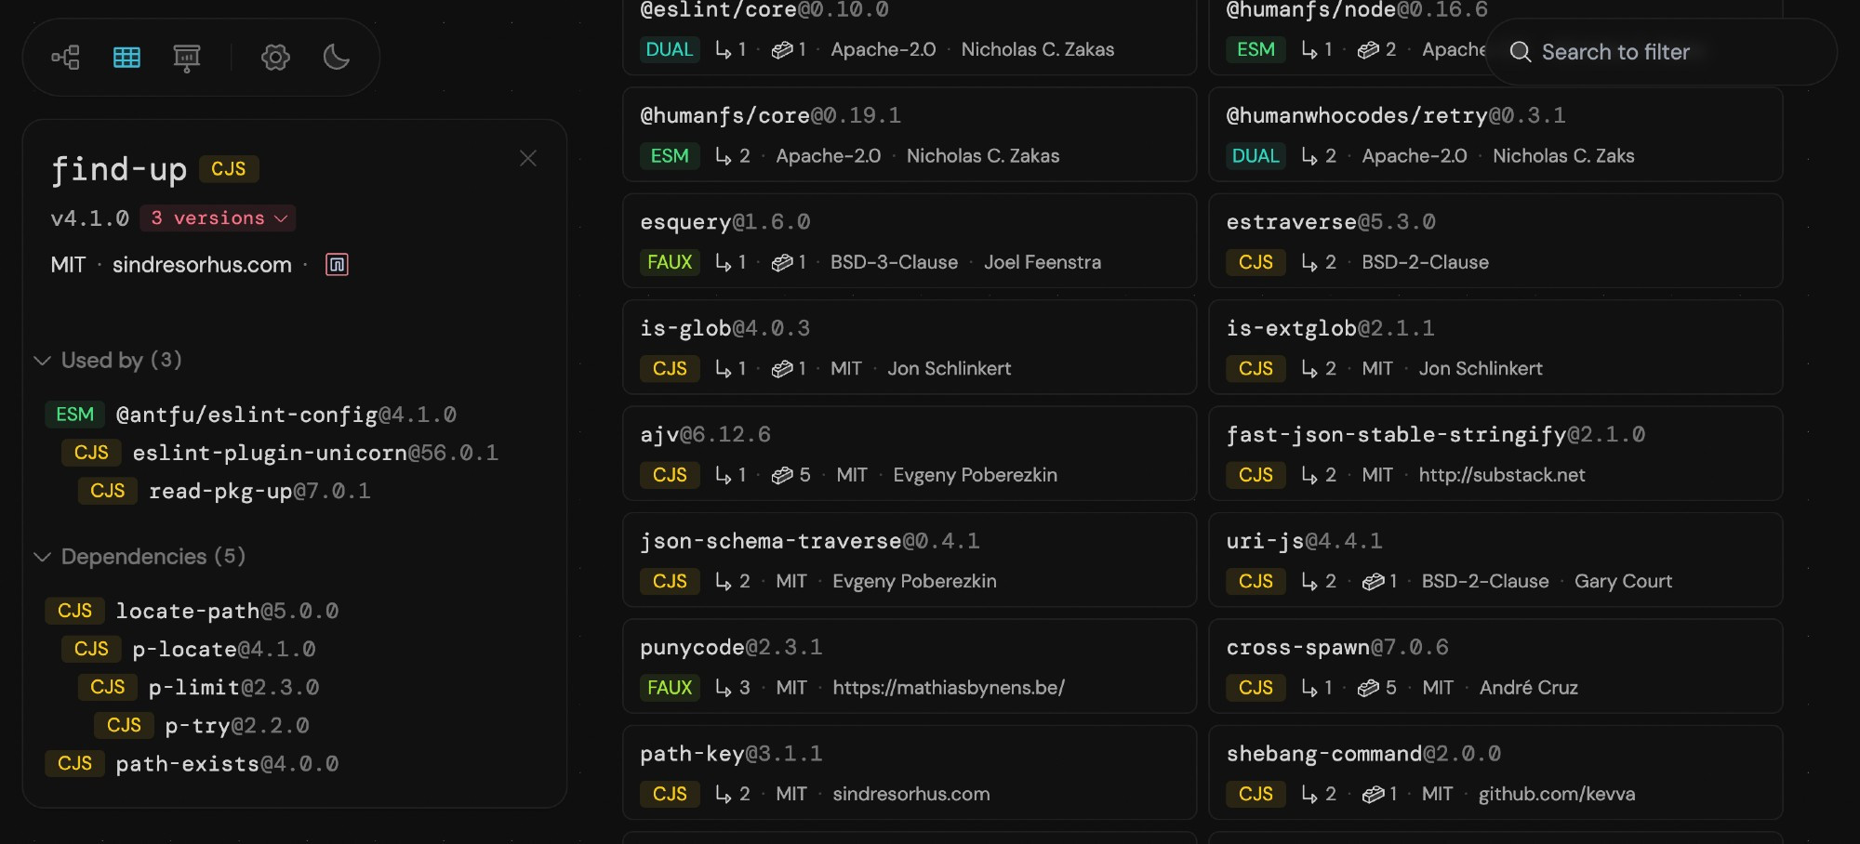This screenshot has width=1860, height=844.
Task: Click FAUX badge on punycode card
Action: pos(670,688)
